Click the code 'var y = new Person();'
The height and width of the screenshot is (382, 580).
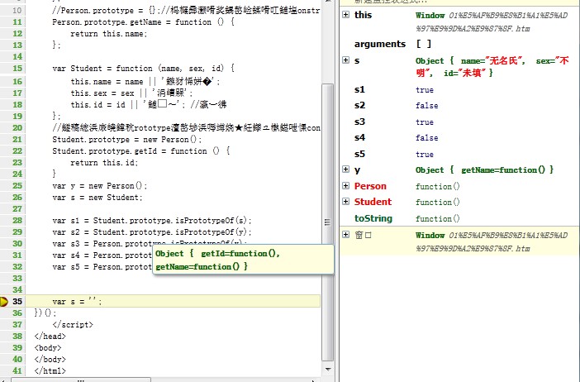click(100, 185)
